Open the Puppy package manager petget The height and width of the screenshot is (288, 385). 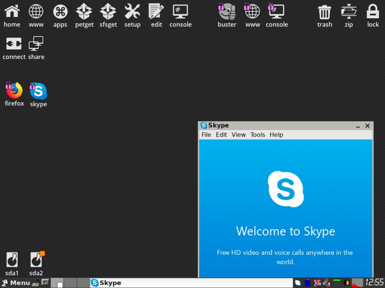click(x=84, y=12)
